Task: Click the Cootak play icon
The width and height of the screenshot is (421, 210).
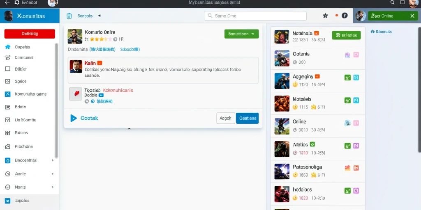Action: click(73, 118)
